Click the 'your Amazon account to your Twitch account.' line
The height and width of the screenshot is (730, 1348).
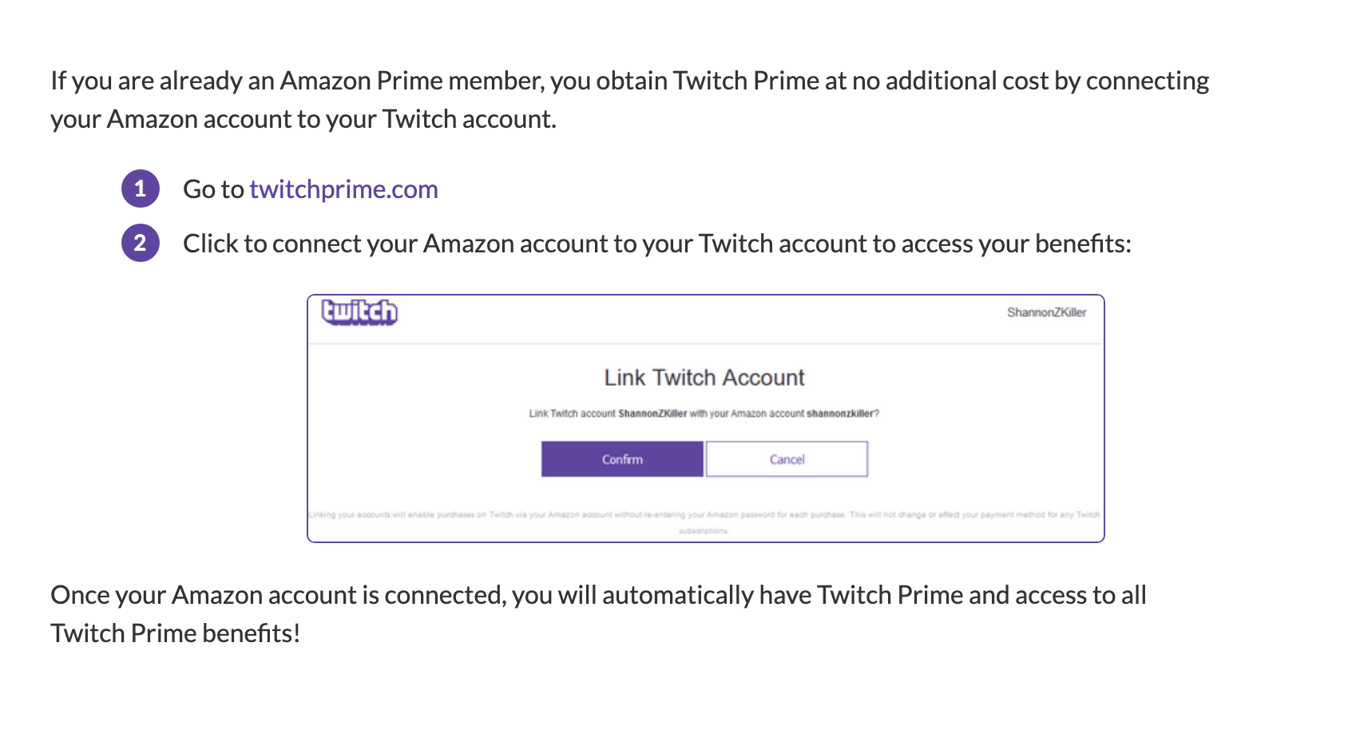click(303, 119)
